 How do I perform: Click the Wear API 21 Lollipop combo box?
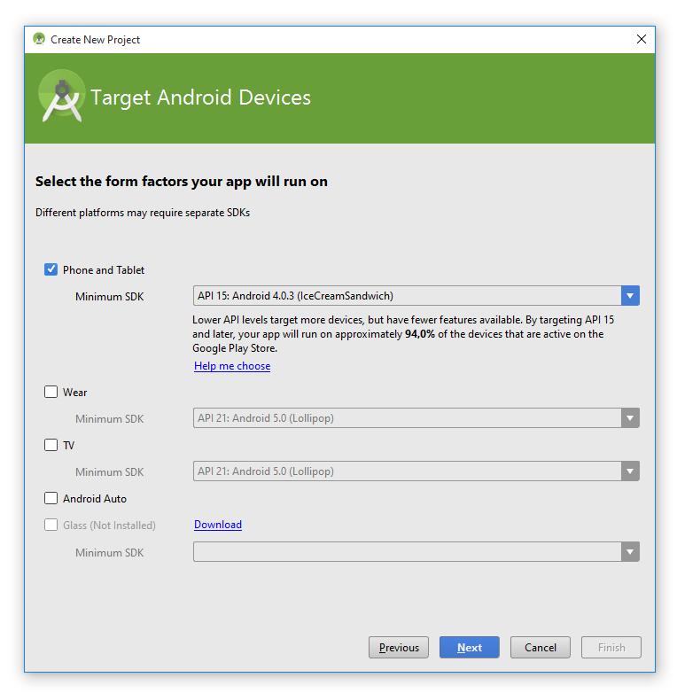416,418
